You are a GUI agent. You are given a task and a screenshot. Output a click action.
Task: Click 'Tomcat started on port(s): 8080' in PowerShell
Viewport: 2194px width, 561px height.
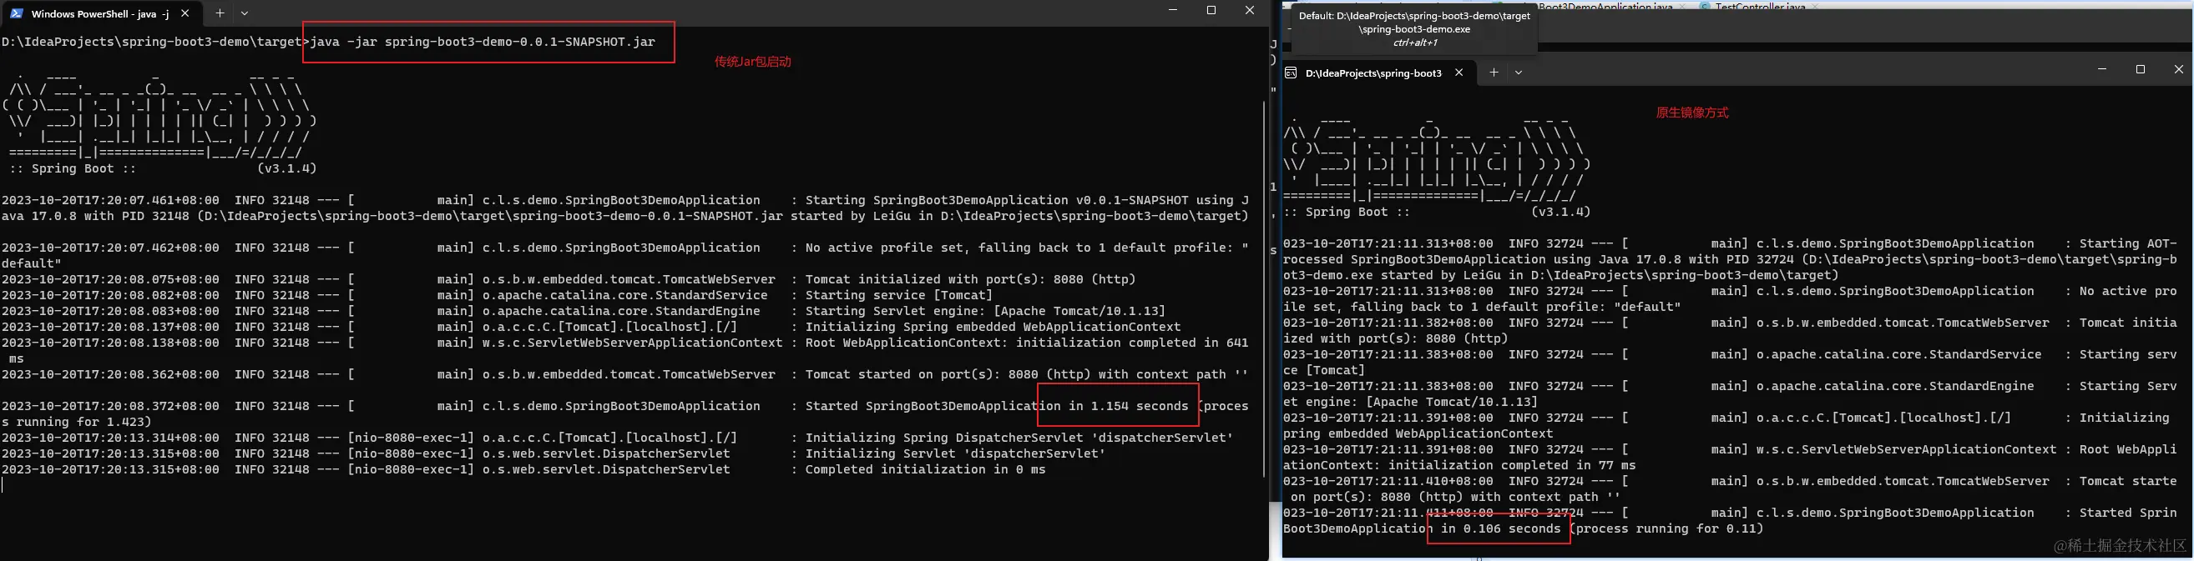pos(922,374)
